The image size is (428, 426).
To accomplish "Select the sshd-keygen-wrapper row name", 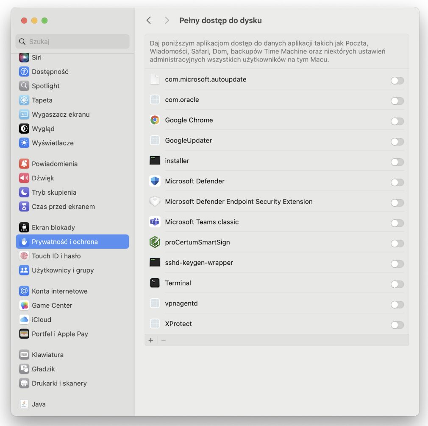I will pos(199,263).
